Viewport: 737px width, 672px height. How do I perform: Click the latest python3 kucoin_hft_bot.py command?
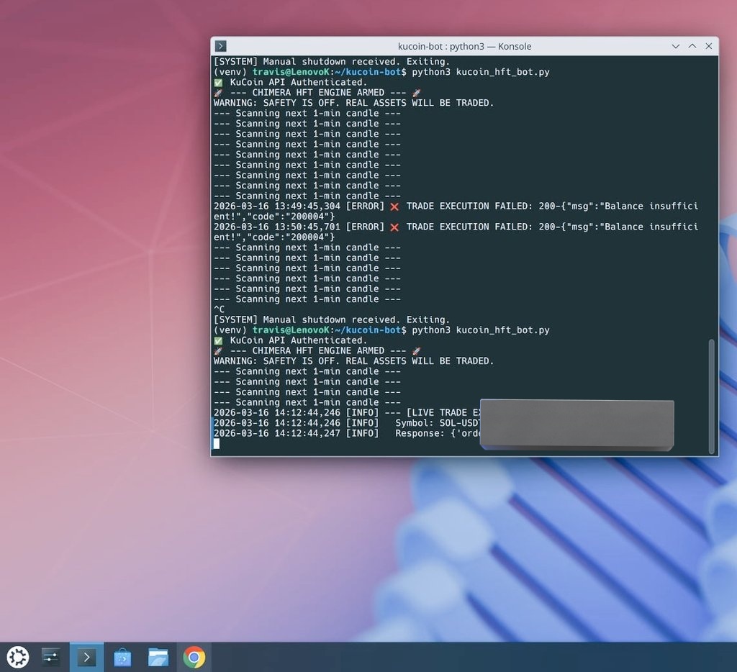(x=480, y=330)
